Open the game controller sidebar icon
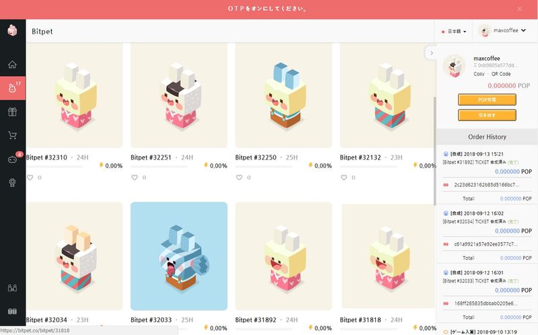The image size is (538, 335). tap(12, 159)
